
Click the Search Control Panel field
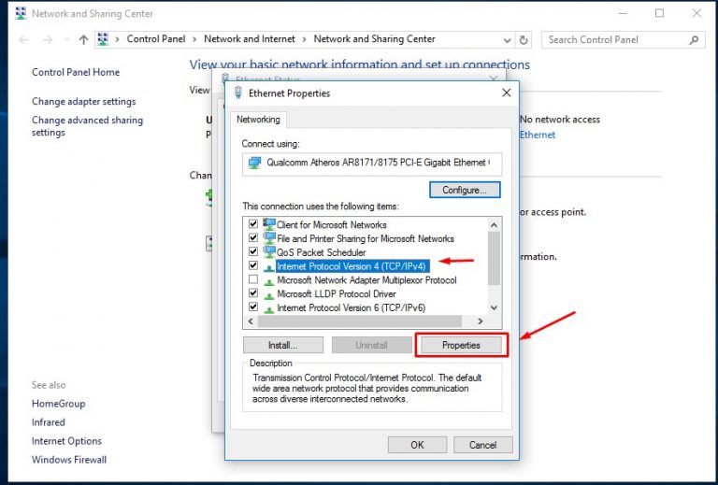coord(624,40)
